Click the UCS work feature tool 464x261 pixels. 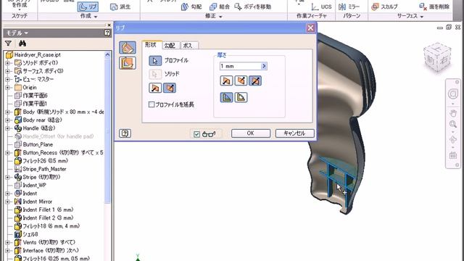(x=321, y=7)
